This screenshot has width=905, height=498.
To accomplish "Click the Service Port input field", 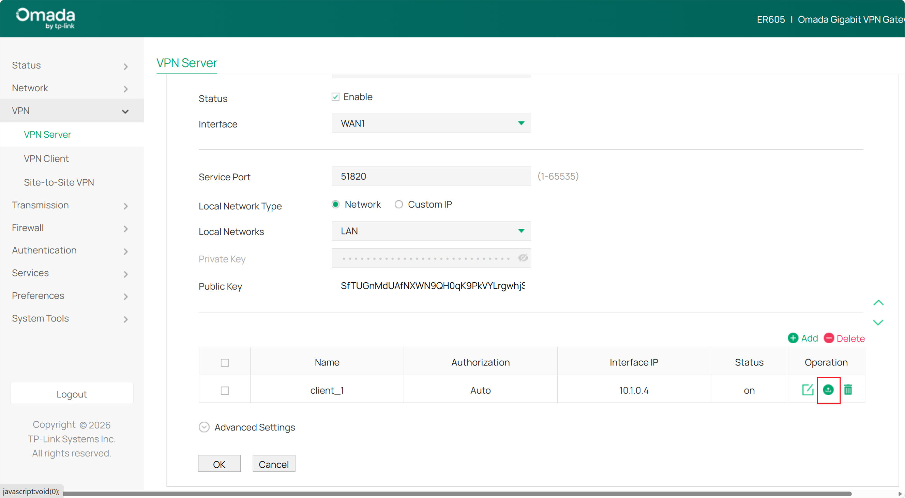I will pos(431,176).
